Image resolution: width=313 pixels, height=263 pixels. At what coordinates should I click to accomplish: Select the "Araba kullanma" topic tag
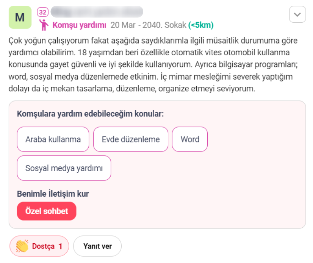(53, 139)
